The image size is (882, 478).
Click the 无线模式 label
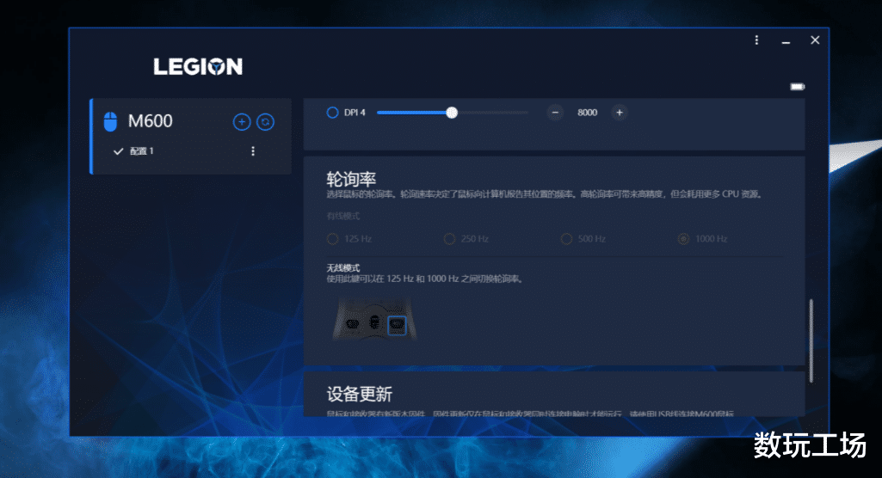click(343, 268)
